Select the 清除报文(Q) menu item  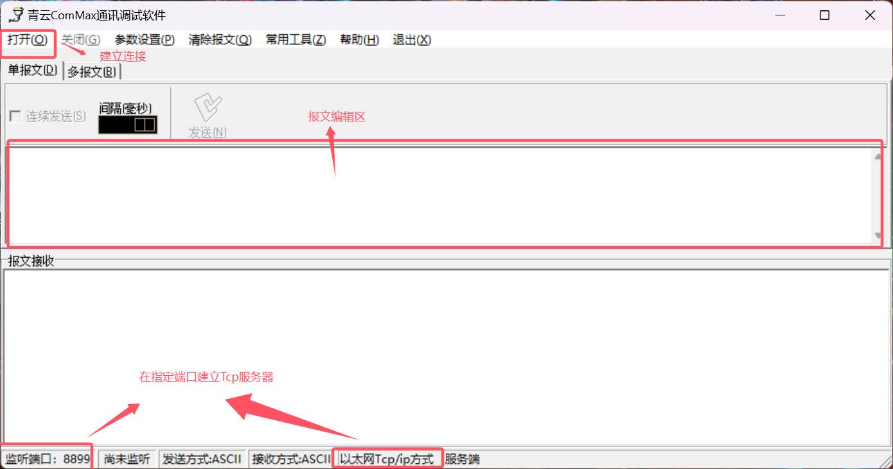point(220,40)
